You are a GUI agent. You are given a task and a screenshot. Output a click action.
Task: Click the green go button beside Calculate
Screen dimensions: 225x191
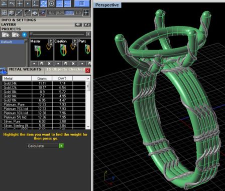pyautogui.click(x=61, y=146)
